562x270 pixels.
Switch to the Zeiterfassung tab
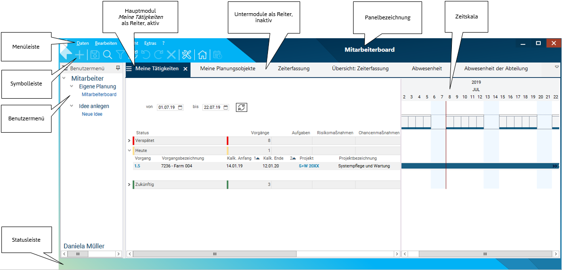point(294,68)
